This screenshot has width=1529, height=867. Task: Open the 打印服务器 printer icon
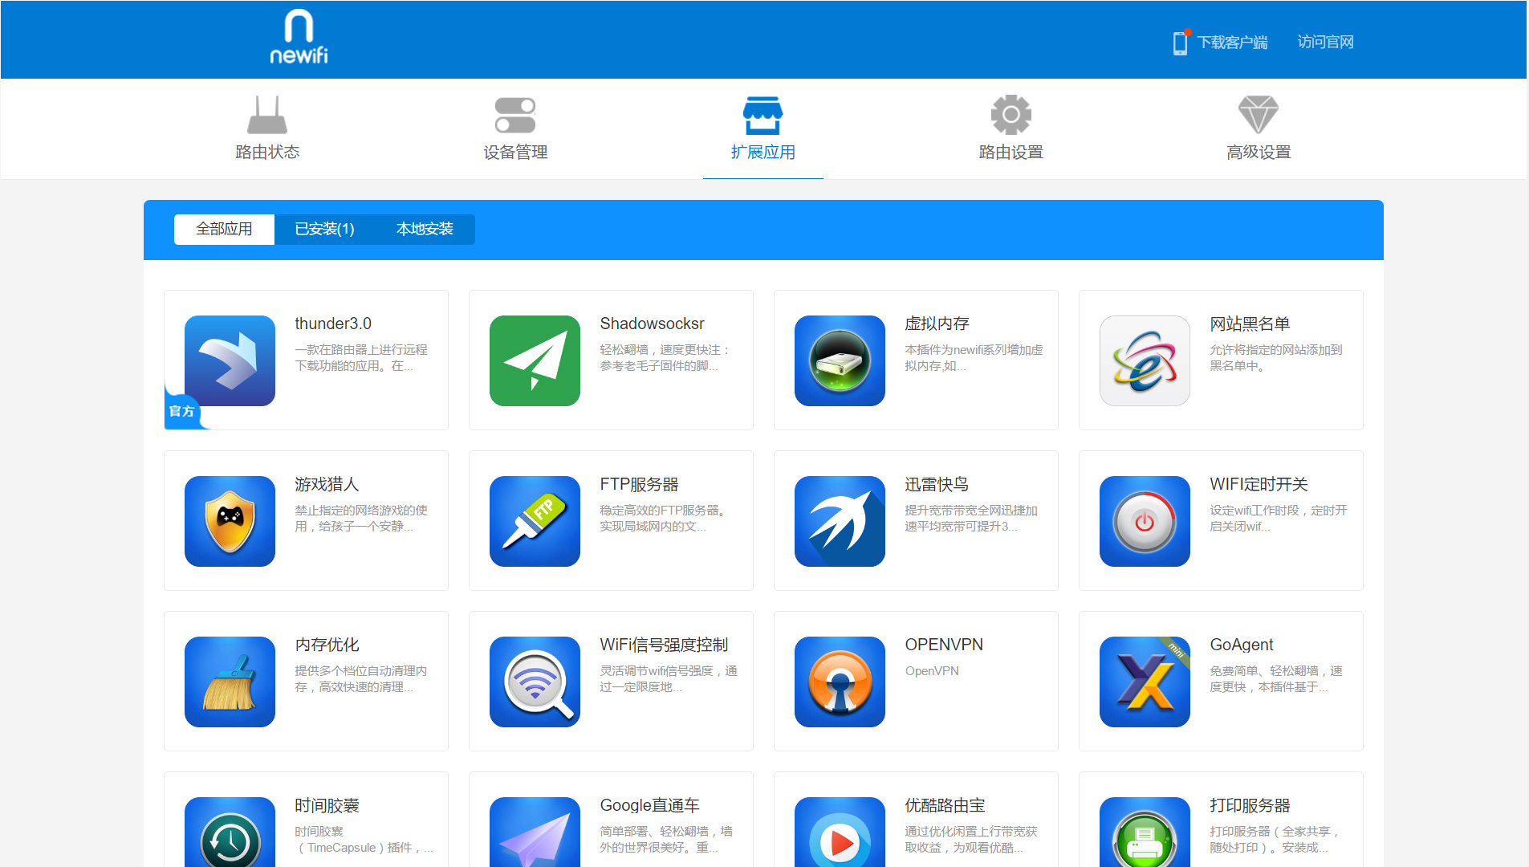tap(1145, 832)
